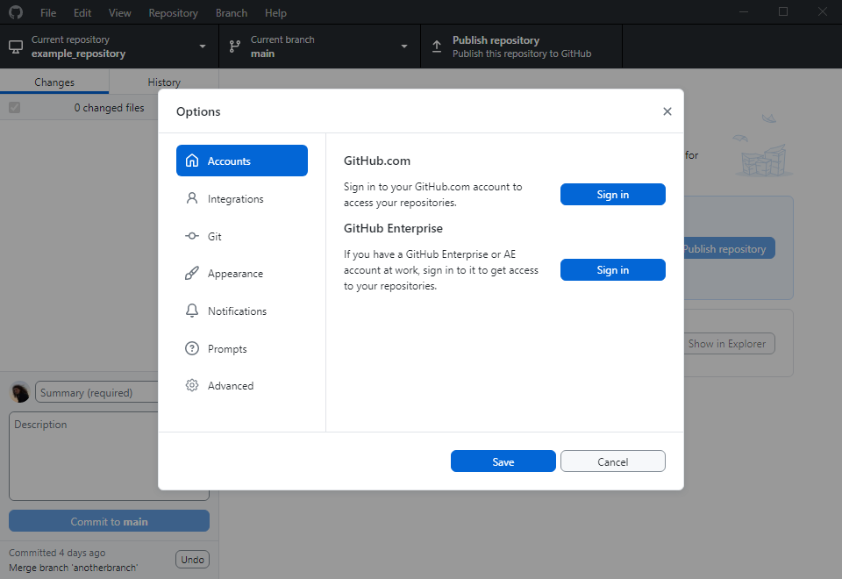Click the GitHub logo in the title bar

tap(16, 12)
